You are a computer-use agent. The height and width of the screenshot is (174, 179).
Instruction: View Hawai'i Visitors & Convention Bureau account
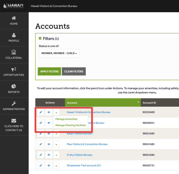(49, 112)
